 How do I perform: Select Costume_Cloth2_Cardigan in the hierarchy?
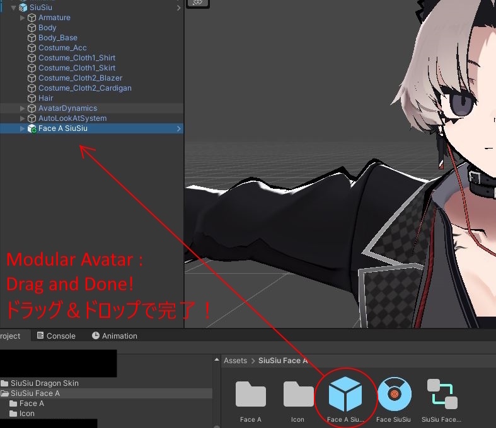coord(85,88)
